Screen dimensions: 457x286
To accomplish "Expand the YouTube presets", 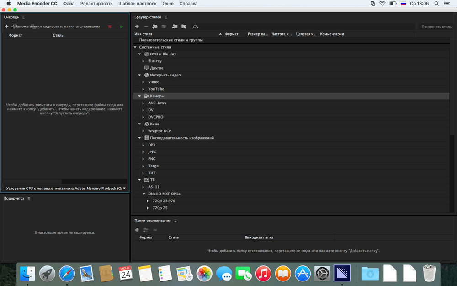I will pyautogui.click(x=143, y=89).
